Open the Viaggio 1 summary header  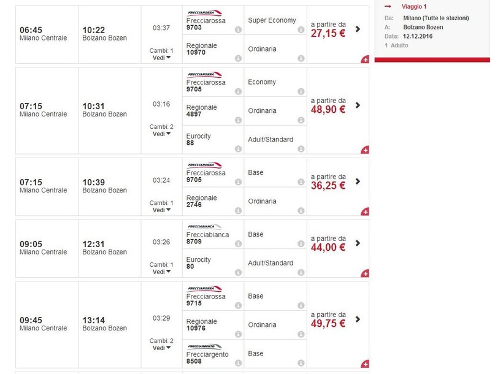414,7
